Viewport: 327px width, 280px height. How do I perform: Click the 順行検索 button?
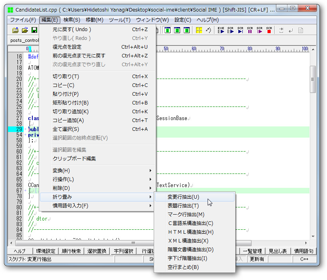tap(71, 251)
